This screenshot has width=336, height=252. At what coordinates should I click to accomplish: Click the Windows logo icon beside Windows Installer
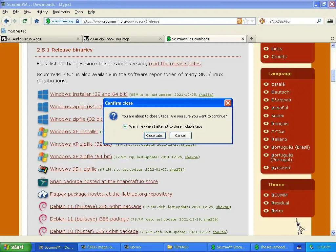[43, 94]
